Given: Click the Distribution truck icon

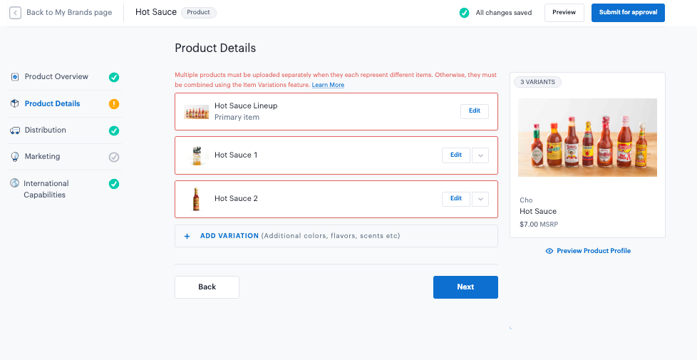Looking at the screenshot, I should (x=15, y=130).
